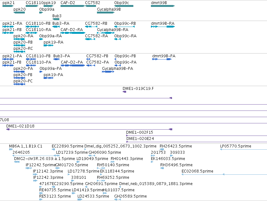Select the DME1-019C19.F clone marker
Screen dimensions: 267x201
125,92
